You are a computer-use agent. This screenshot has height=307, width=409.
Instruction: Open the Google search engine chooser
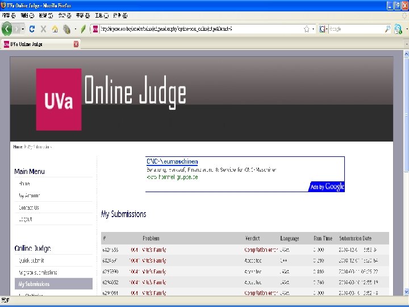tap(323, 29)
